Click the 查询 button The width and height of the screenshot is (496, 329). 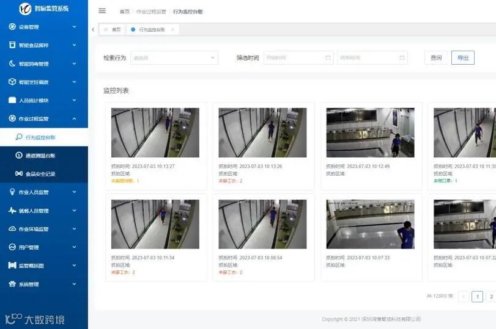(436, 58)
